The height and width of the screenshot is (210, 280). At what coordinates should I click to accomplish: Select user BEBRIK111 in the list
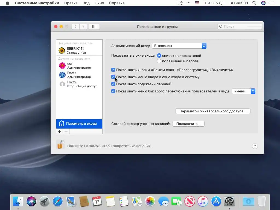click(x=79, y=50)
